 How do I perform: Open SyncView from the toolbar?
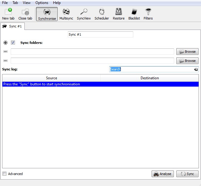point(84,14)
